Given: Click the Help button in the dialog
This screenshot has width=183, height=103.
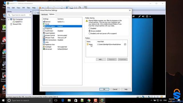Looking at the screenshot, I should click(x=126, y=89).
